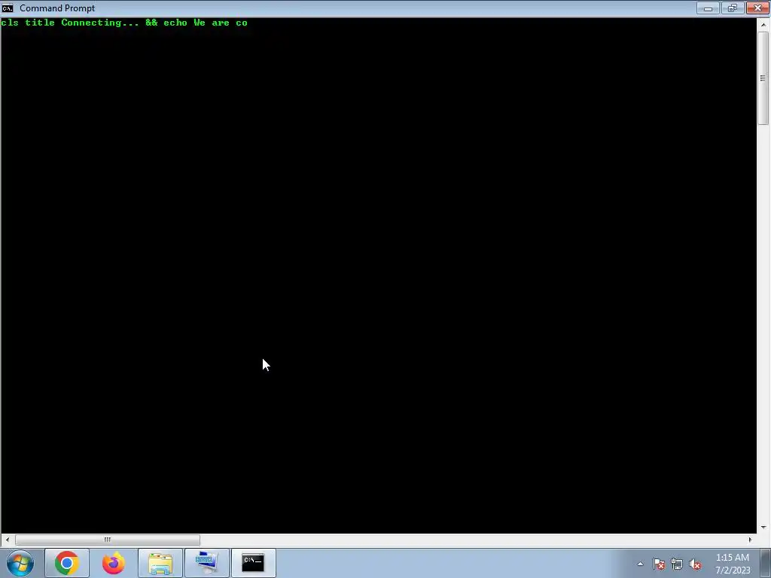Click the vertical scrollbar thumb
The height and width of the screenshot is (578, 771).
[x=763, y=78]
